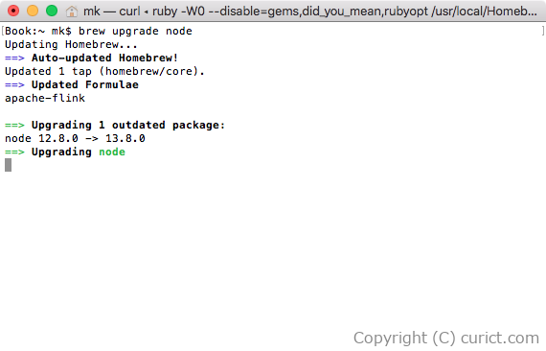Click the yellow minimize window button
546x351 pixels.
pos(33,11)
